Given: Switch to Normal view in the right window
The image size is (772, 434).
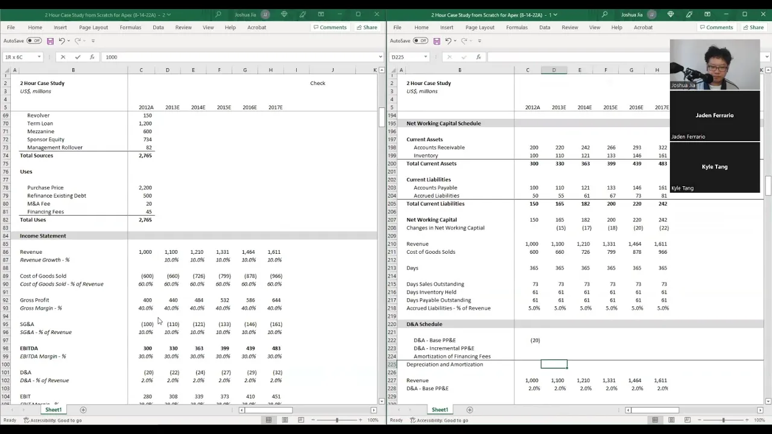Looking at the screenshot, I should click(655, 420).
